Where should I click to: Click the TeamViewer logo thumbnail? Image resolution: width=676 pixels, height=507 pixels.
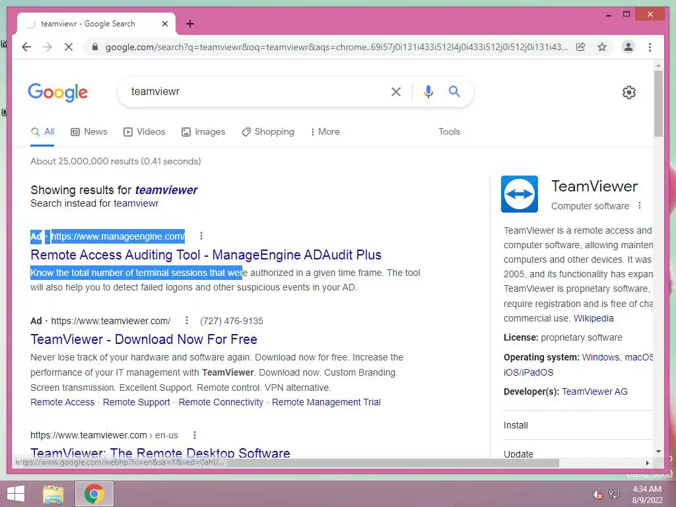520,194
